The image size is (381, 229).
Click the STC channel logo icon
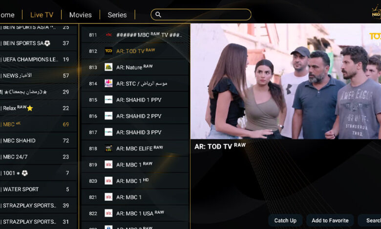point(108,83)
